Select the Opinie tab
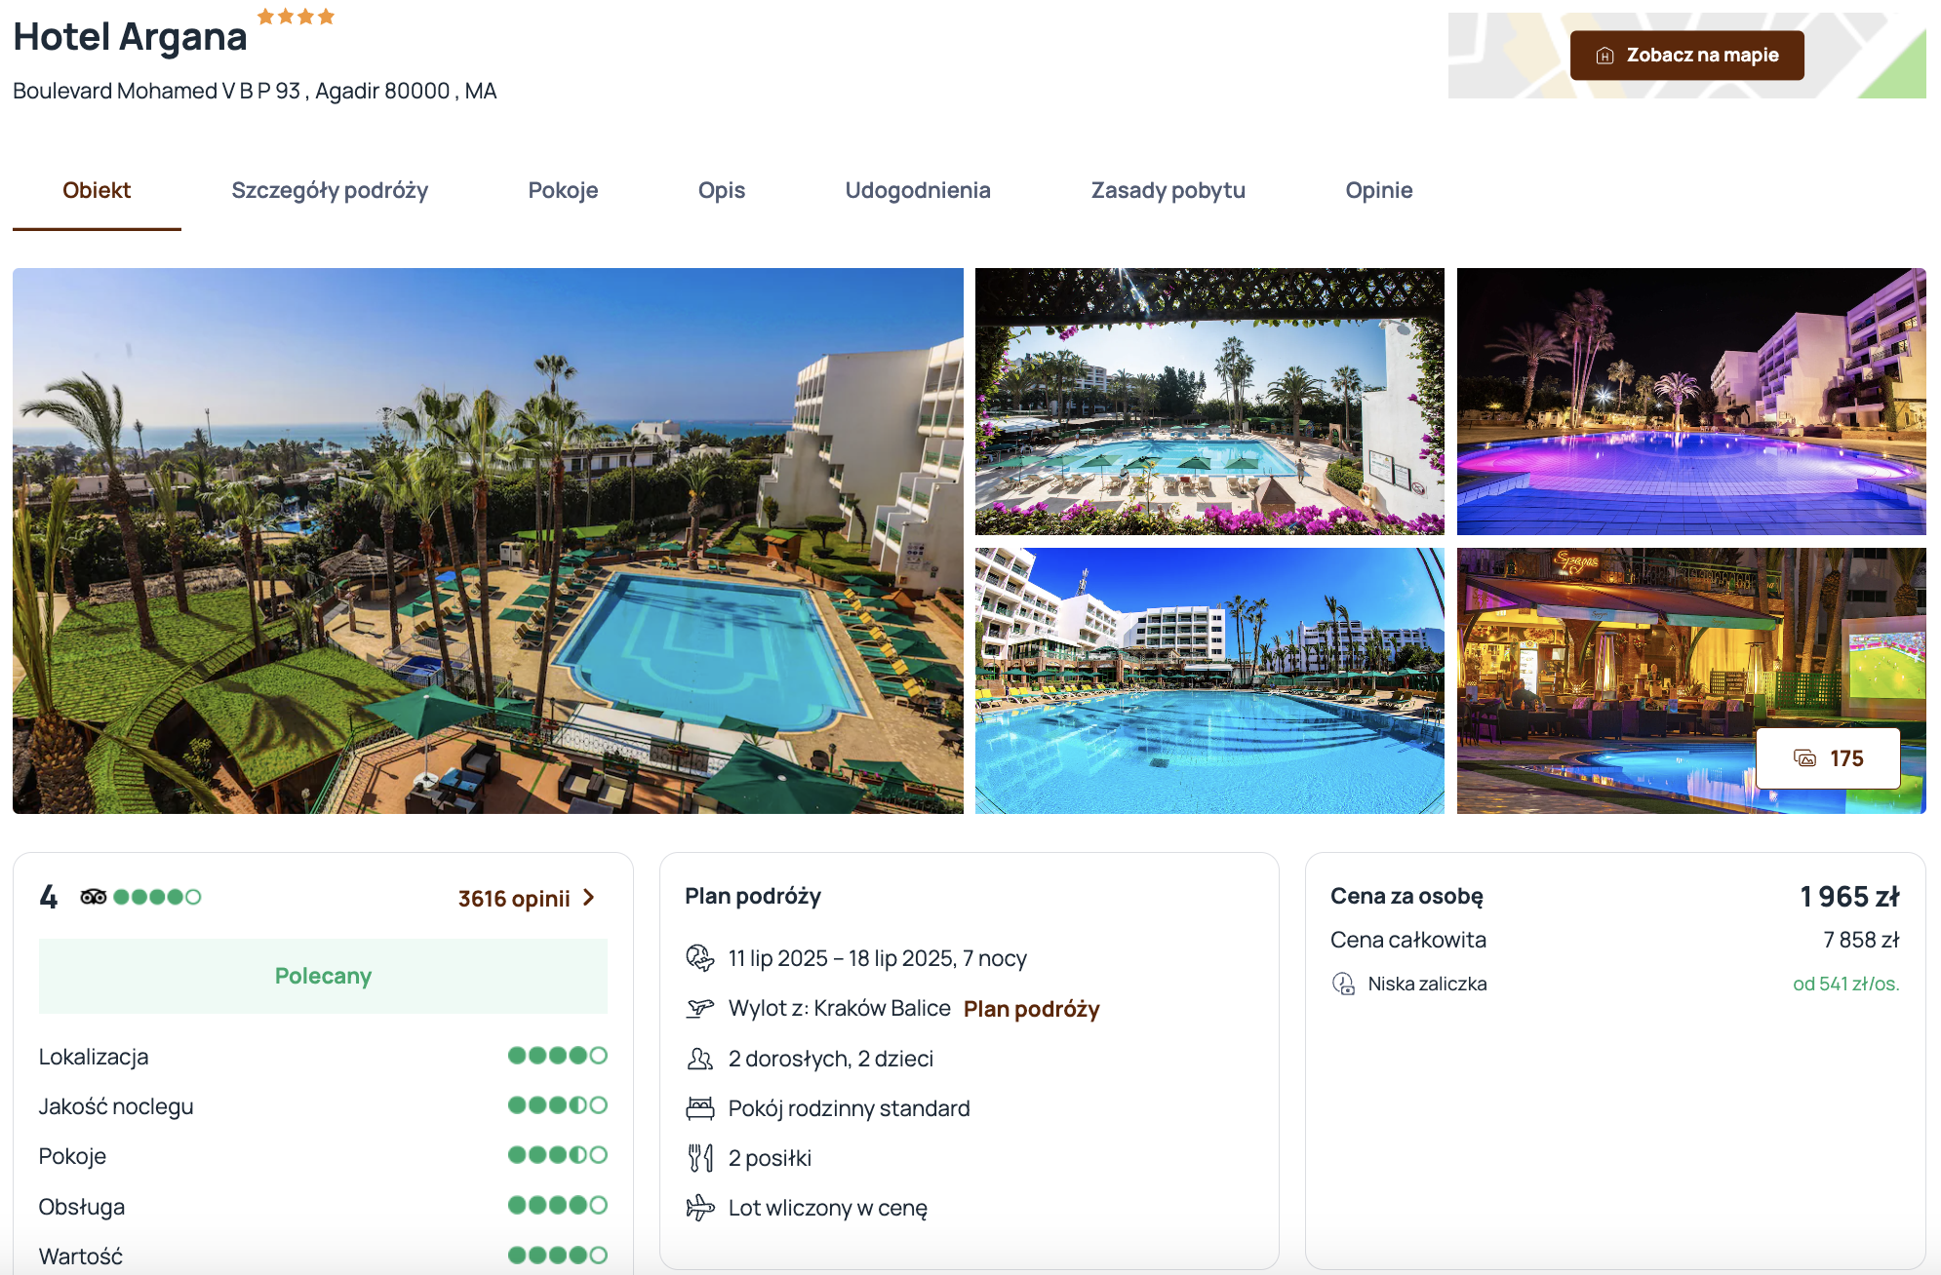 click(x=1378, y=190)
